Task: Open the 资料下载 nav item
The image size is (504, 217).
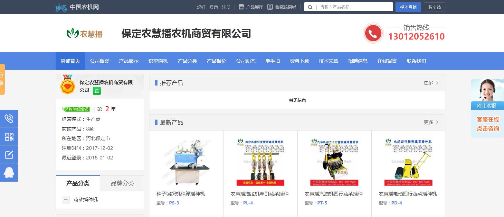Action: [300, 61]
